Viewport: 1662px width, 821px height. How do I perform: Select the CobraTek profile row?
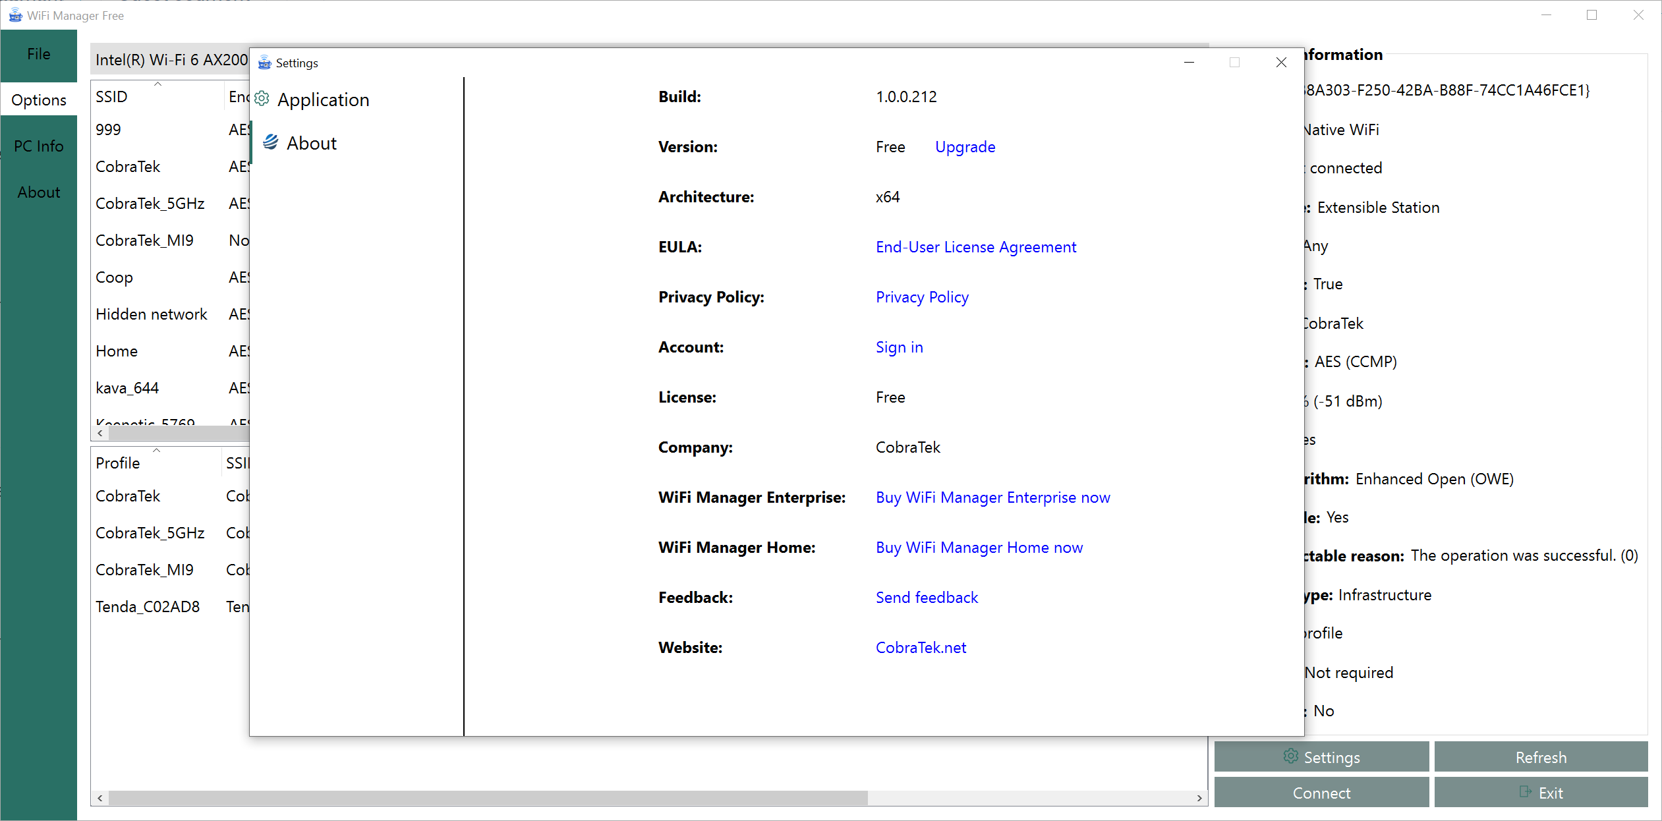click(170, 496)
